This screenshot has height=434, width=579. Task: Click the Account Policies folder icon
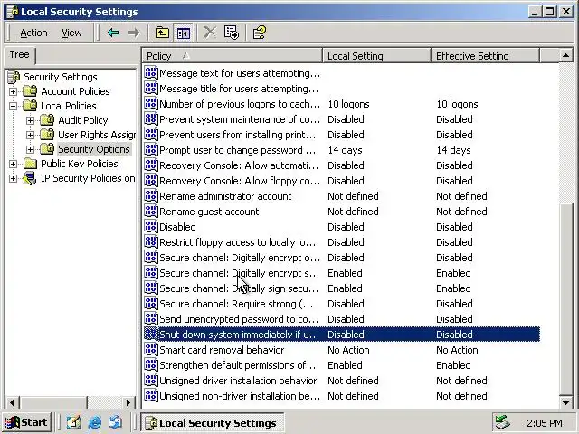pyautogui.click(x=30, y=90)
